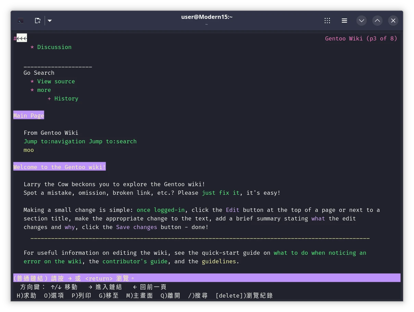Click the moo link

coord(28,150)
